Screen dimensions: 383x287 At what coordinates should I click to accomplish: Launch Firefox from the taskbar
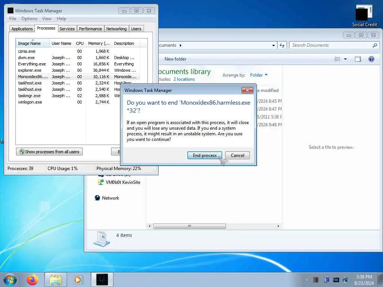click(33, 280)
